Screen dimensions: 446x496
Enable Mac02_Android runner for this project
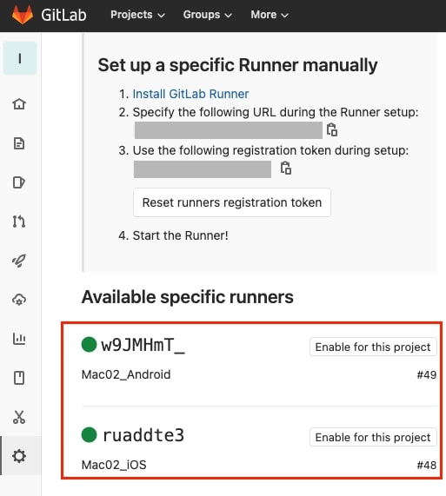click(373, 347)
